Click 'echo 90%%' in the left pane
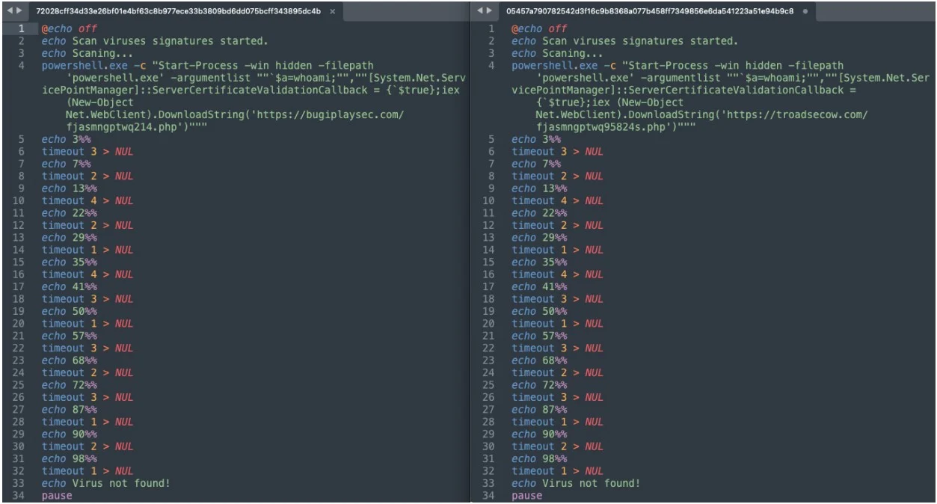The width and height of the screenshot is (937, 504). click(68, 434)
